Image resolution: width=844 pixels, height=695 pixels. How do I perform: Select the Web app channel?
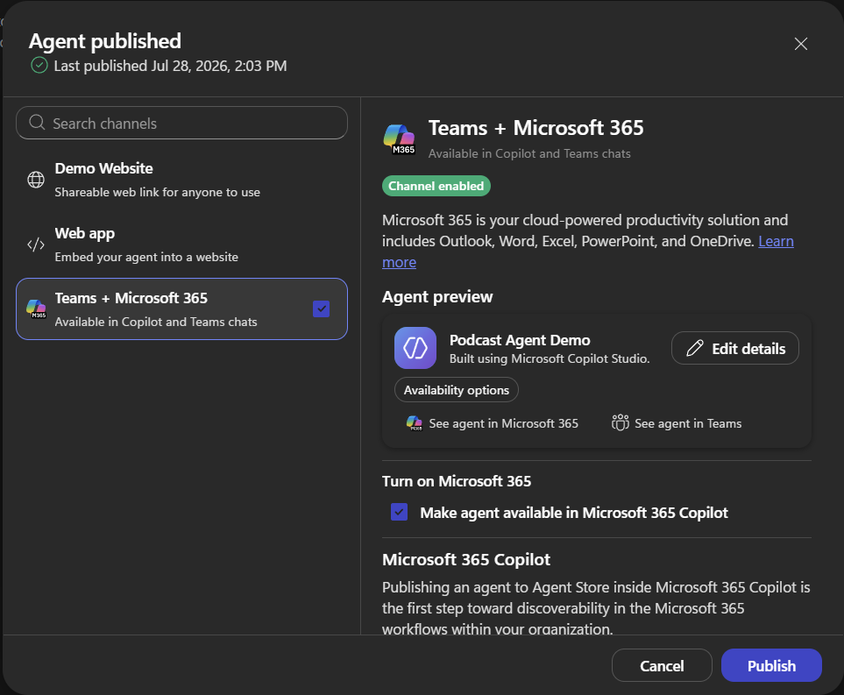tap(182, 245)
